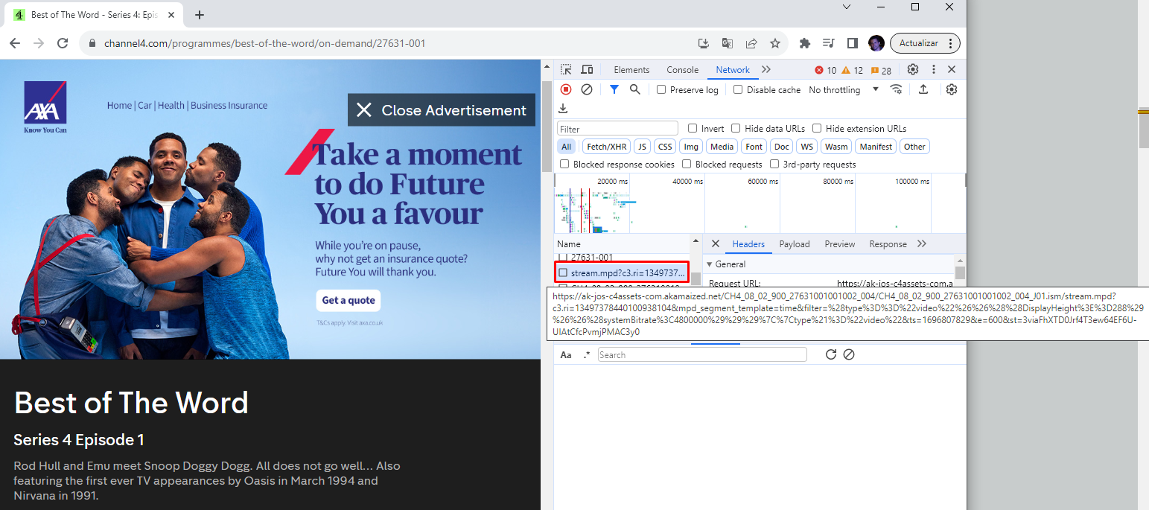Click the Chrome address bar URL
The width and height of the screenshot is (1149, 510).
point(264,43)
